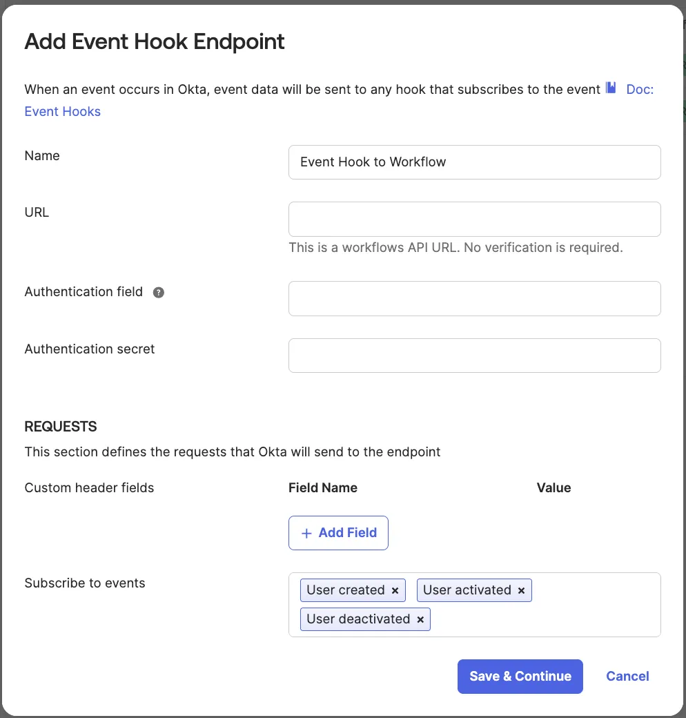Cancel the Add Event Hook dialog
Image resolution: width=686 pixels, height=718 pixels.
click(x=627, y=677)
